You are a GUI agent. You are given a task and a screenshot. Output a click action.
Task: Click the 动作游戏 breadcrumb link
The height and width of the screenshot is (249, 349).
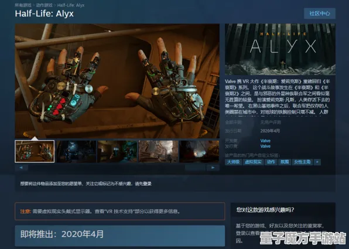[45, 5]
